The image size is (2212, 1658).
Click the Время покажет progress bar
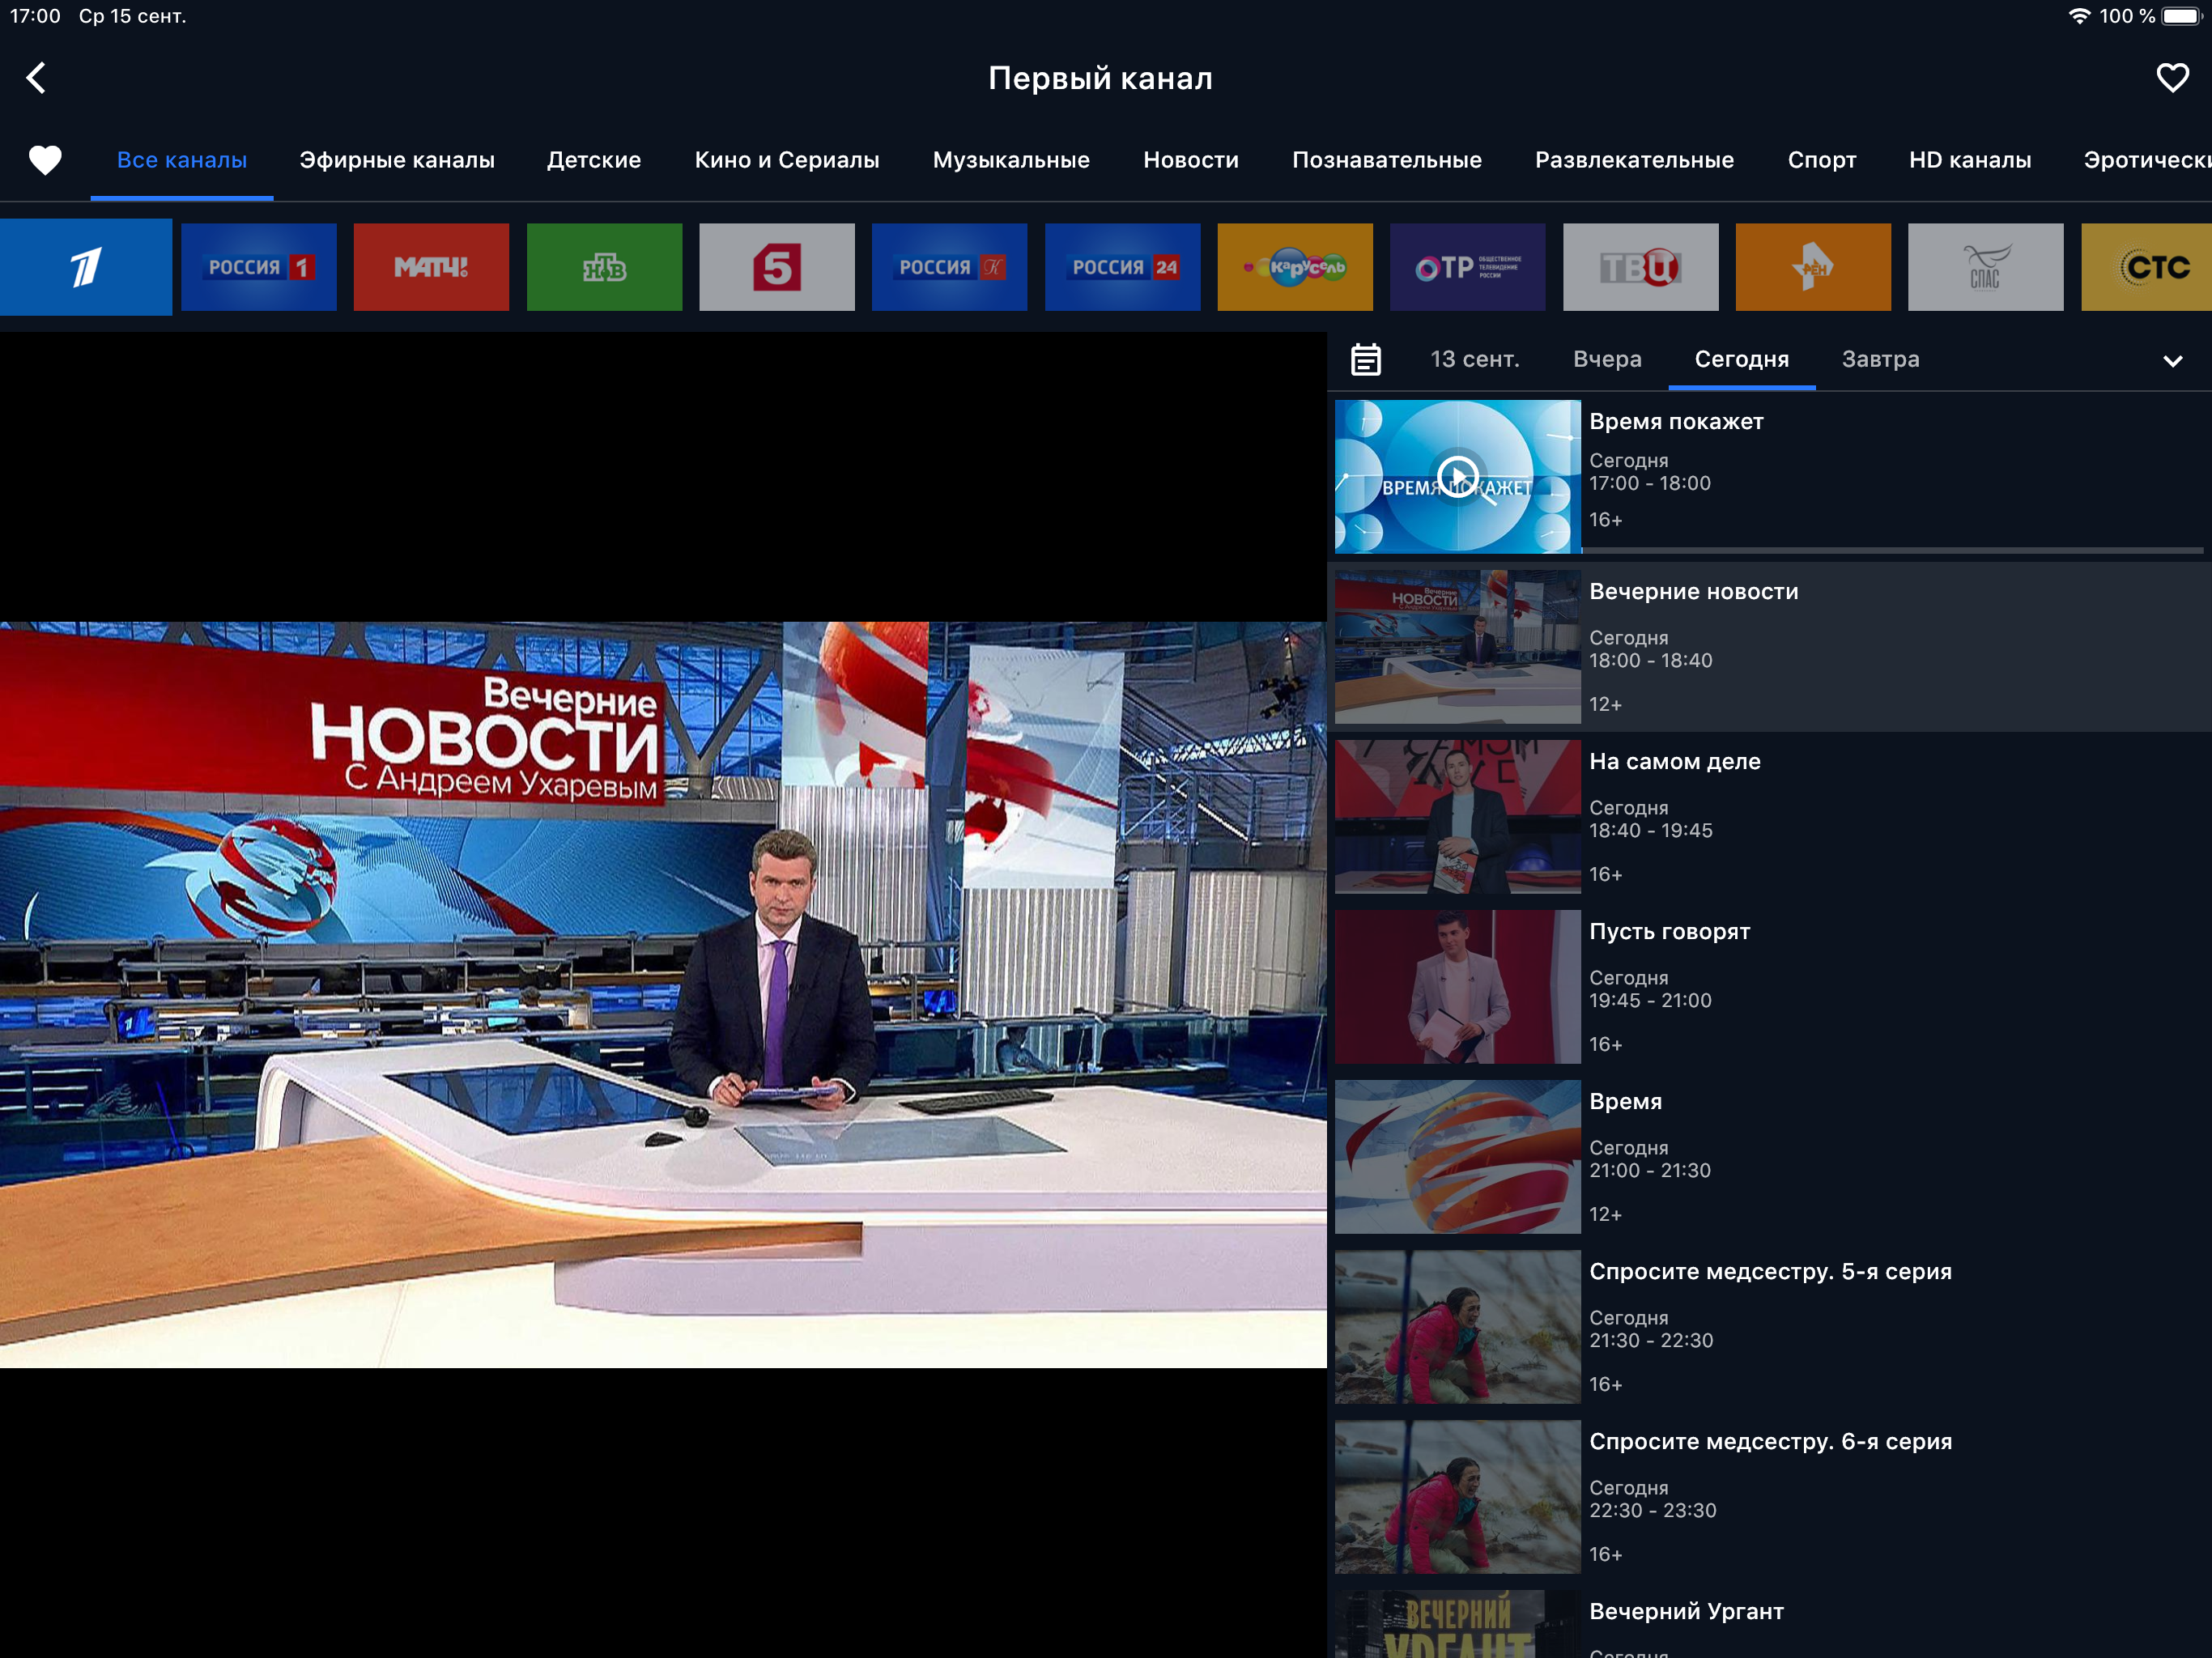(1892, 550)
